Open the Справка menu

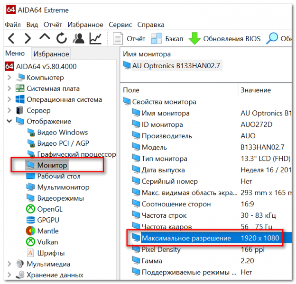pyautogui.click(x=151, y=25)
